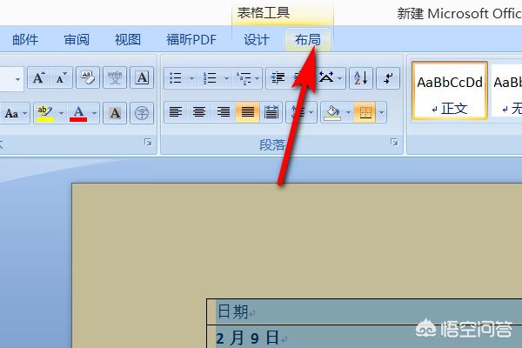Open the 邮件 tab

tap(25, 40)
